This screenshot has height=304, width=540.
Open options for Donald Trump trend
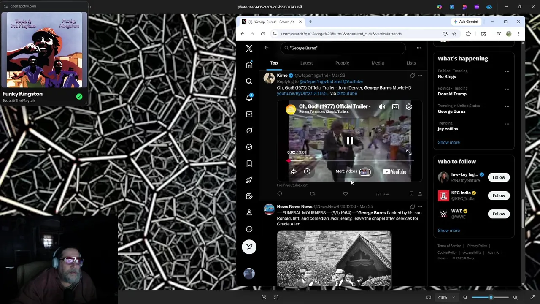(507, 89)
